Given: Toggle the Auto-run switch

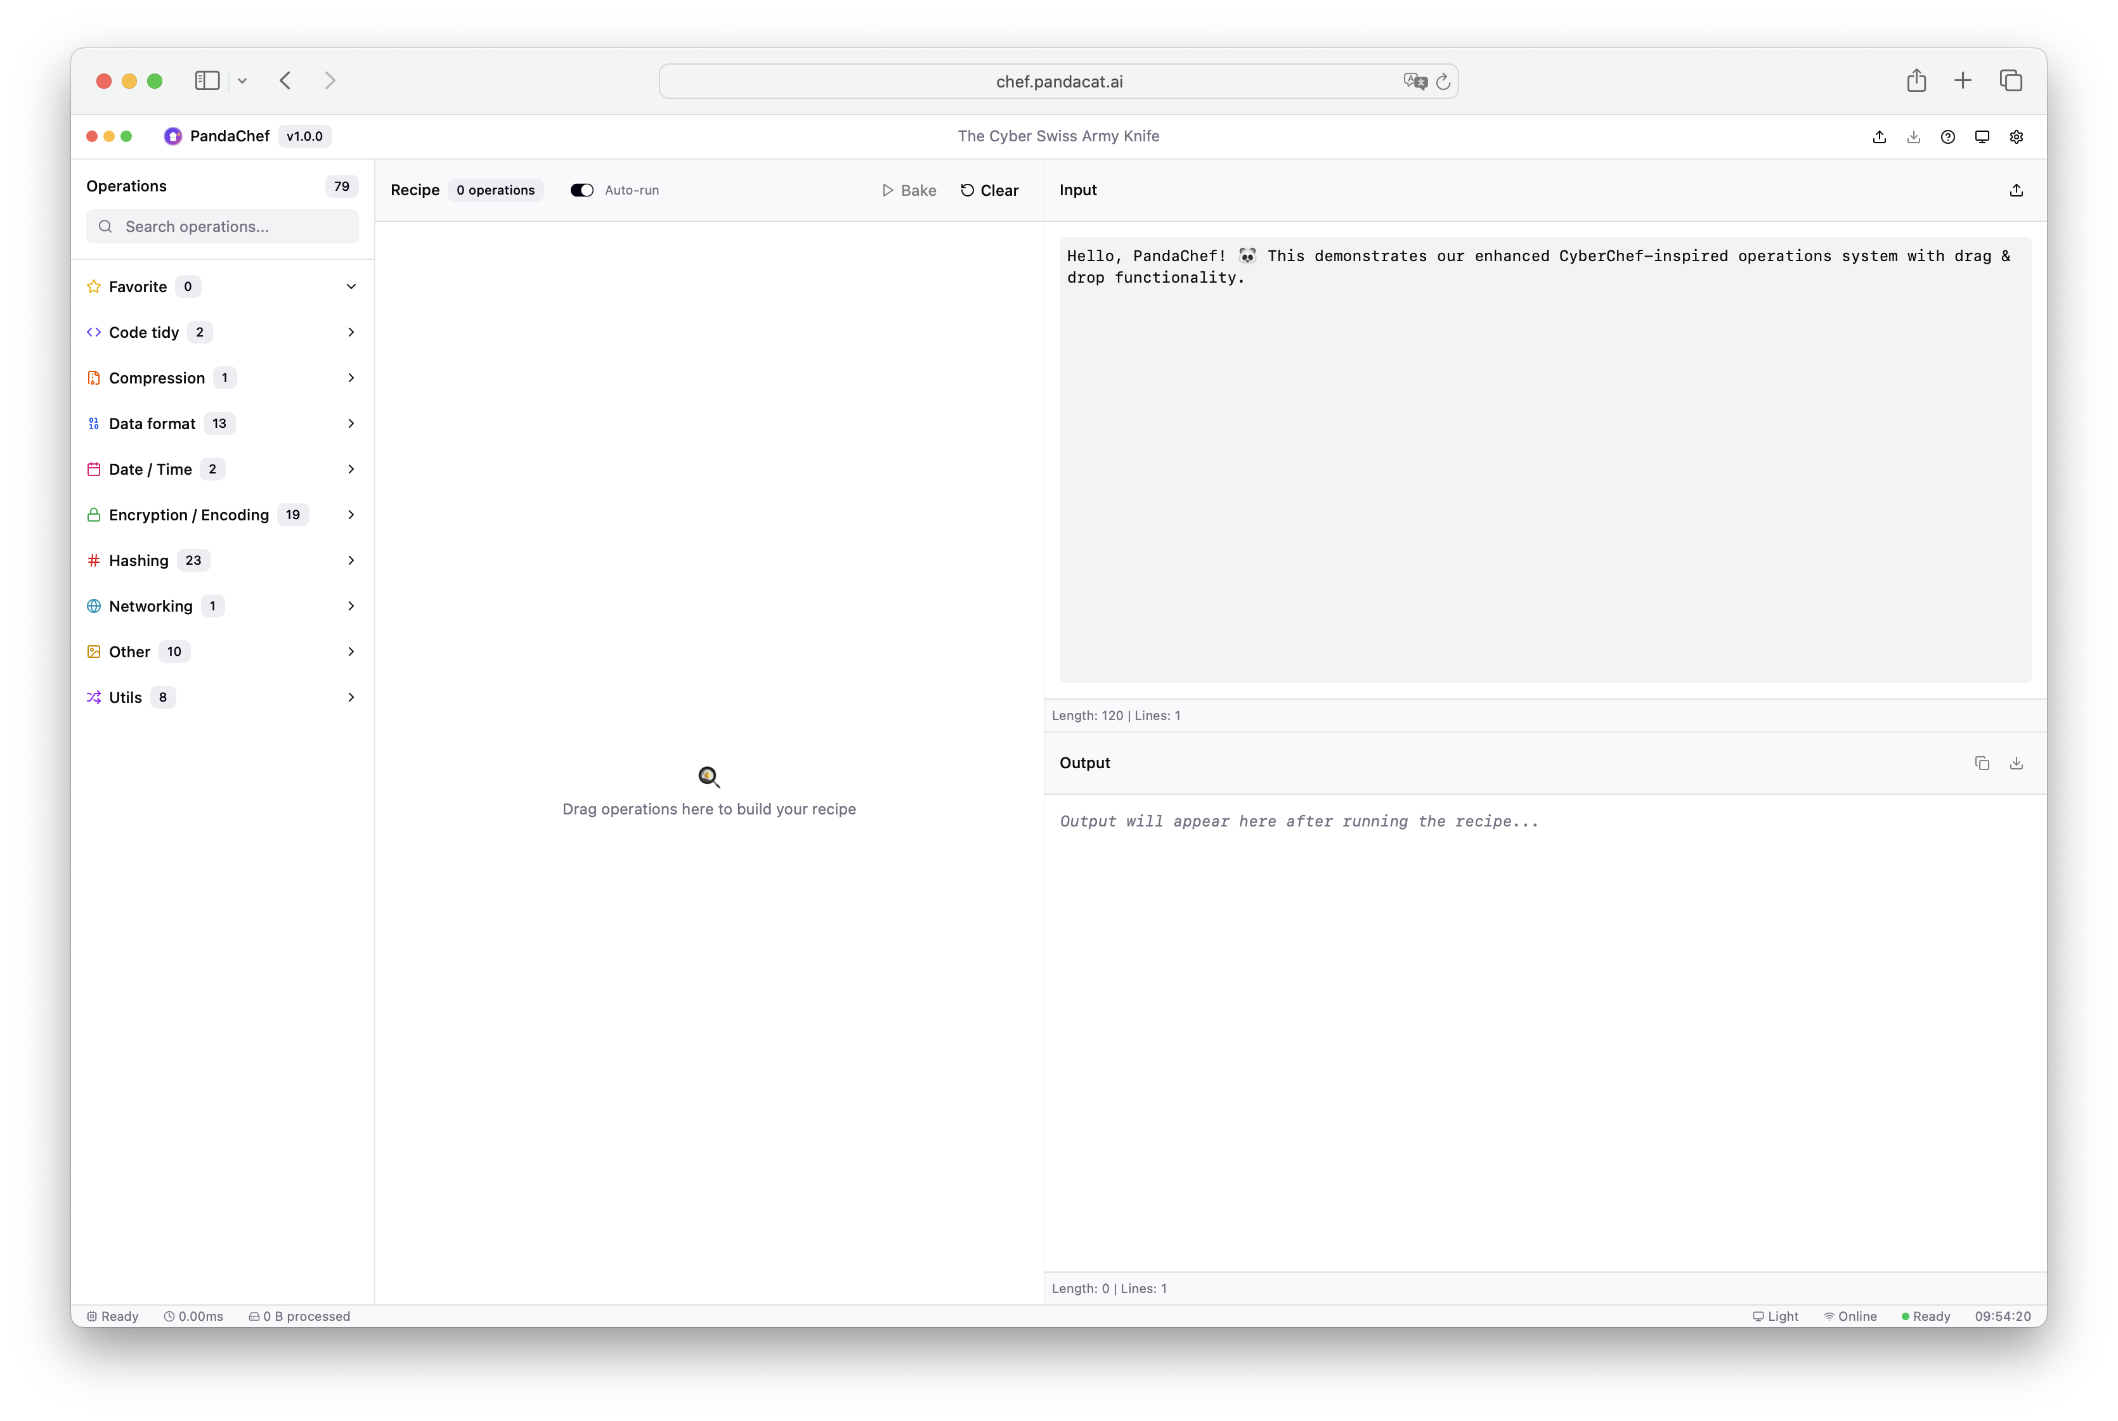Looking at the screenshot, I should coord(582,190).
